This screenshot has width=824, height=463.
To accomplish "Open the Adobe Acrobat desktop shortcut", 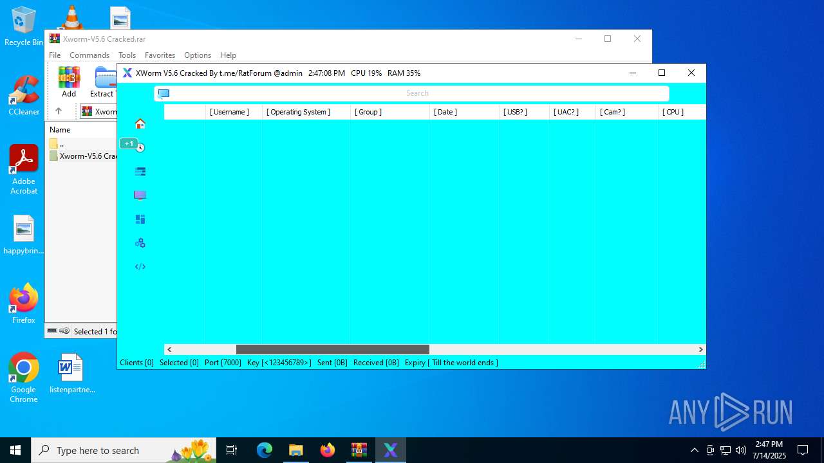I will click(24, 170).
